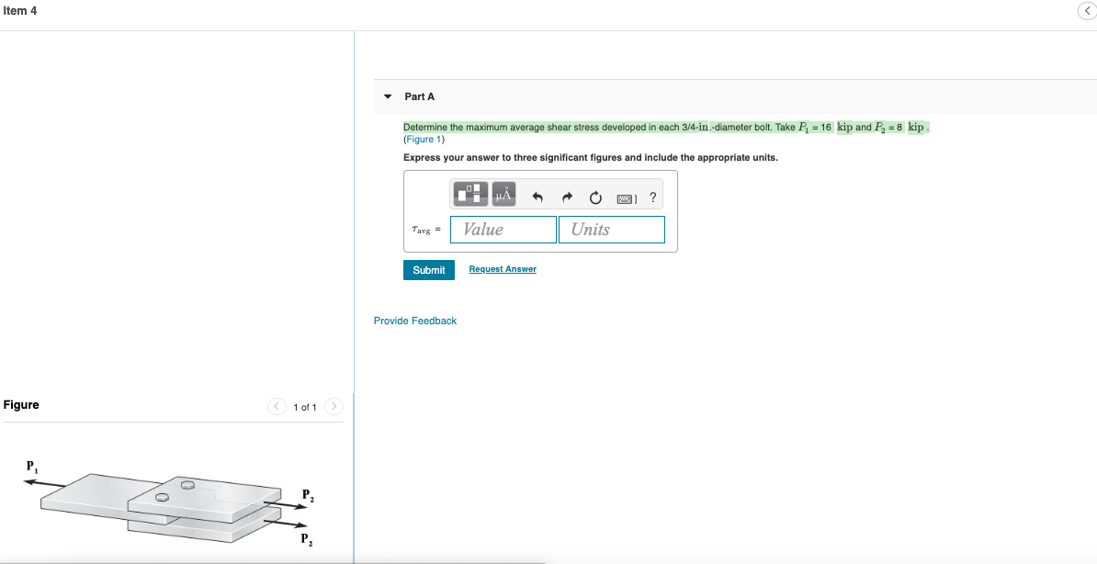Click the Part A heading
The height and width of the screenshot is (564, 1097).
pyautogui.click(x=420, y=96)
